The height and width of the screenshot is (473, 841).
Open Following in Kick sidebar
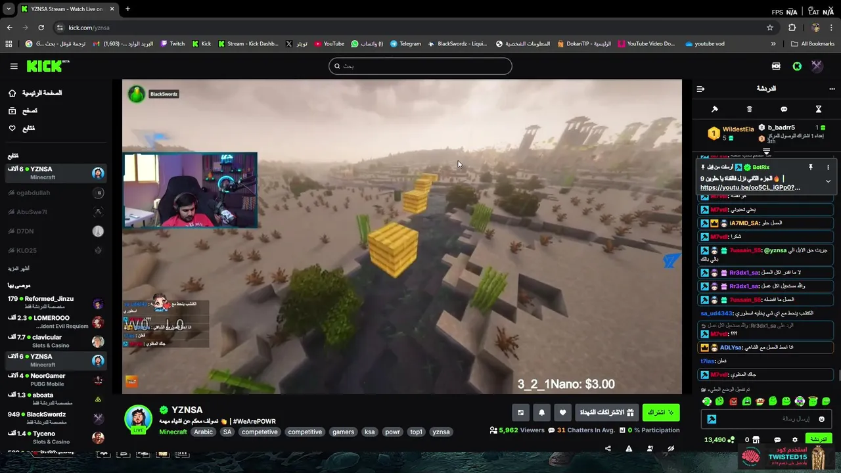point(21,128)
